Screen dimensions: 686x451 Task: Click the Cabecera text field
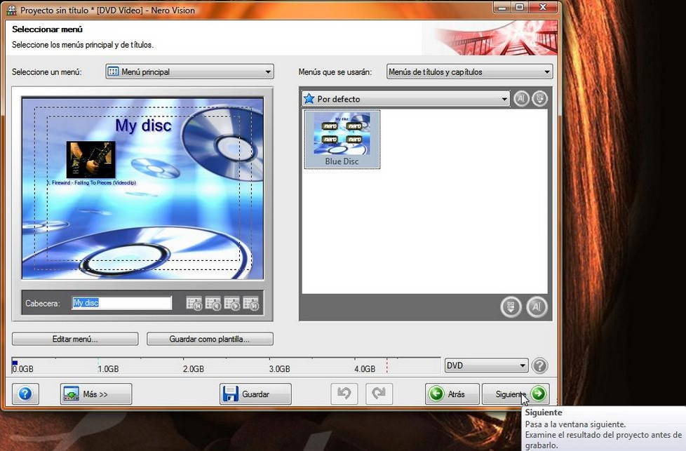tap(121, 303)
